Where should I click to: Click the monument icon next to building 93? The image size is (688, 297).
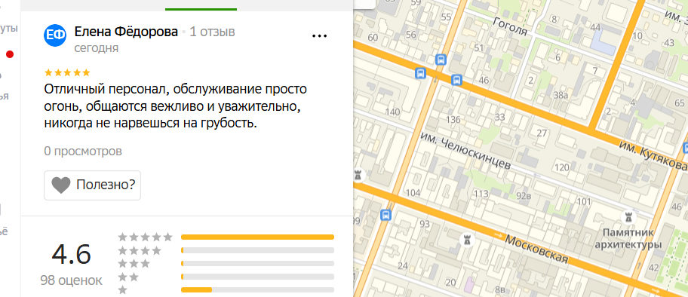pos(466,239)
